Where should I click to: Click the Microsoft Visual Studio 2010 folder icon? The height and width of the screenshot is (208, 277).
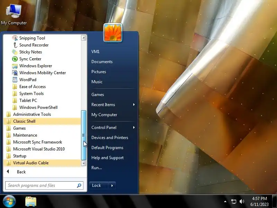click(x=8, y=149)
